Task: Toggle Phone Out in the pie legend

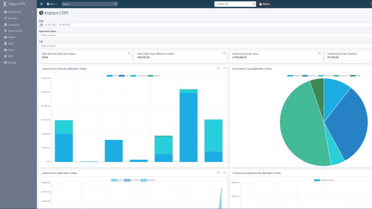Action: click(341, 76)
